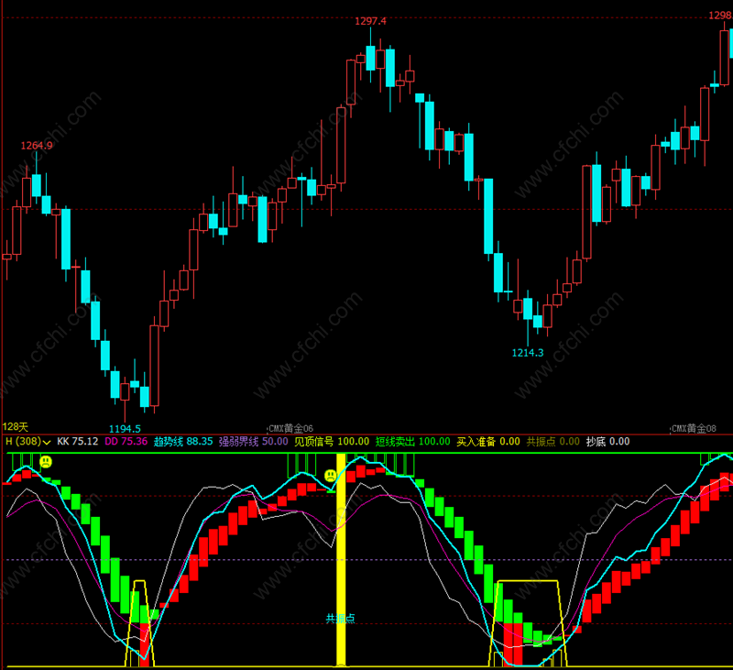Click the 1264.9 price label

(37, 146)
